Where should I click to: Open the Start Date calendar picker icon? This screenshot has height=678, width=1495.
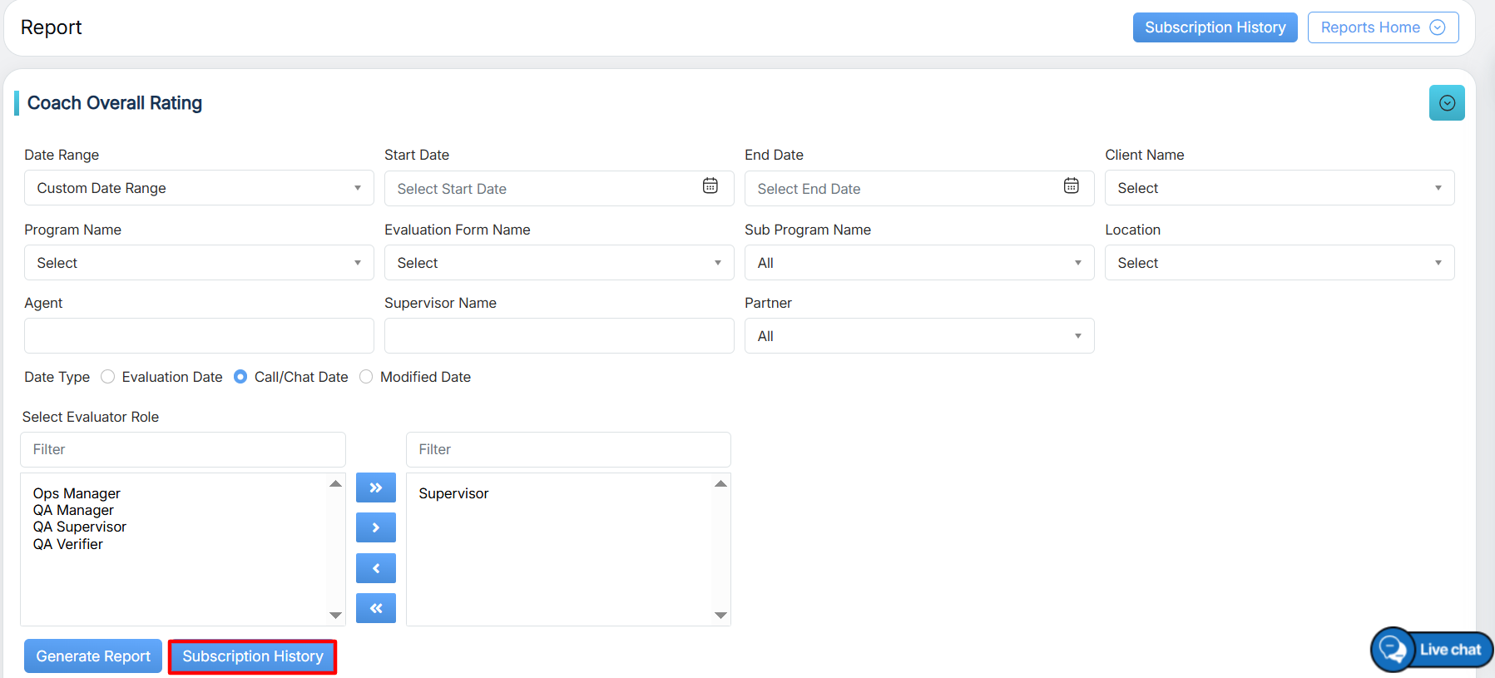click(x=710, y=186)
